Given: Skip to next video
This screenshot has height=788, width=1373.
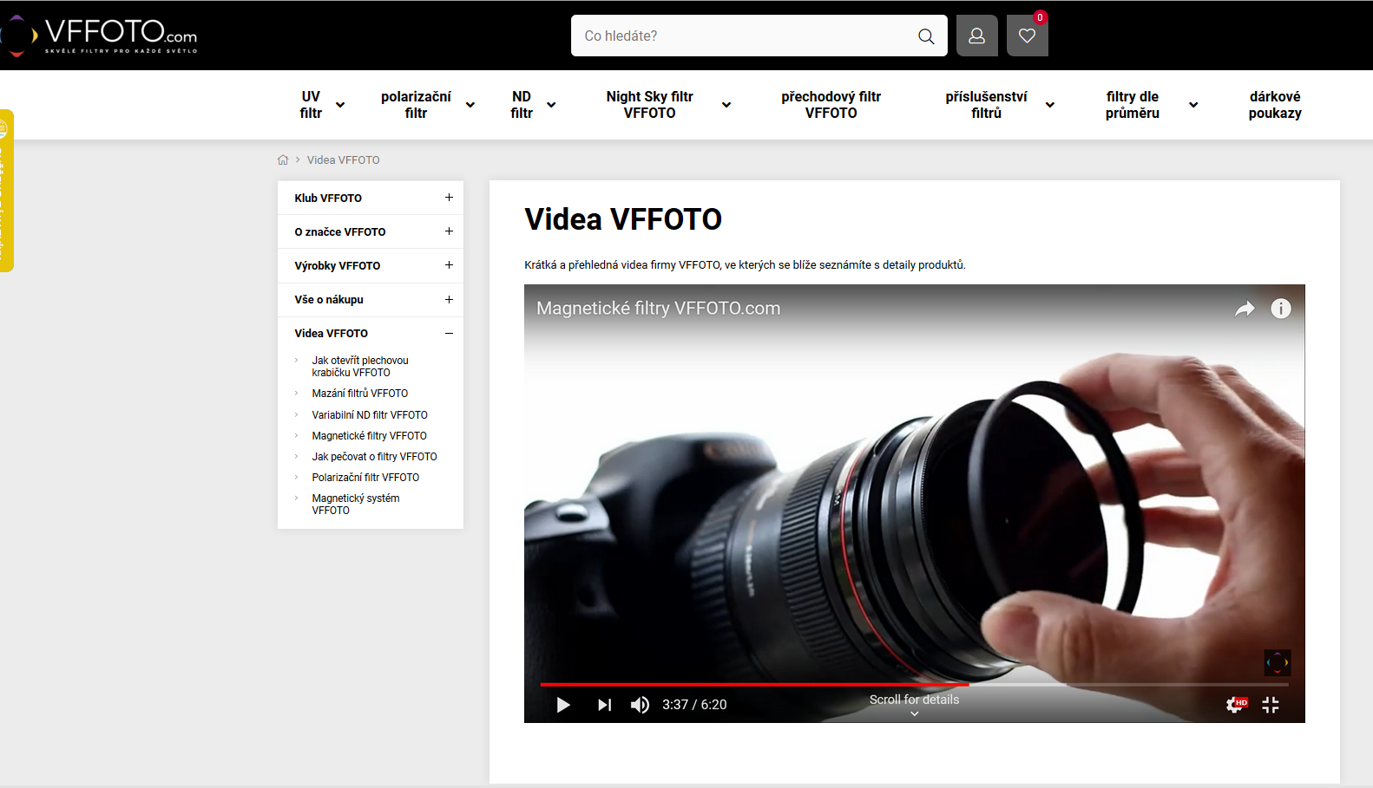Looking at the screenshot, I should (x=605, y=705).
